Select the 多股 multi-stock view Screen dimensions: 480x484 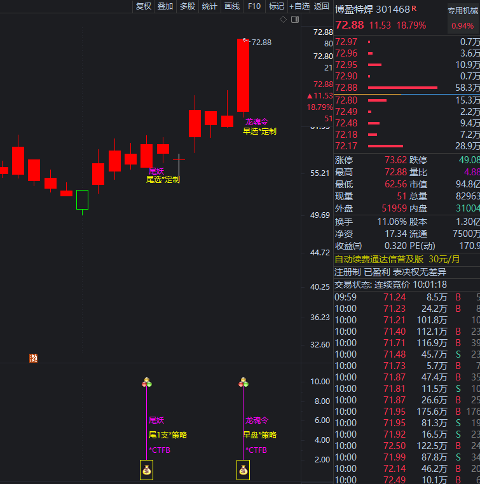coord(188,6)
